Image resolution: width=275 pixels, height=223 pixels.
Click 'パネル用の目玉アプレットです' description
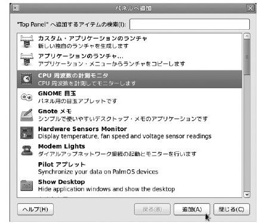(78, 101)
